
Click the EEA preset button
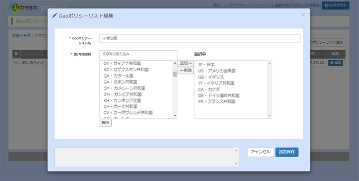[105, 123]
